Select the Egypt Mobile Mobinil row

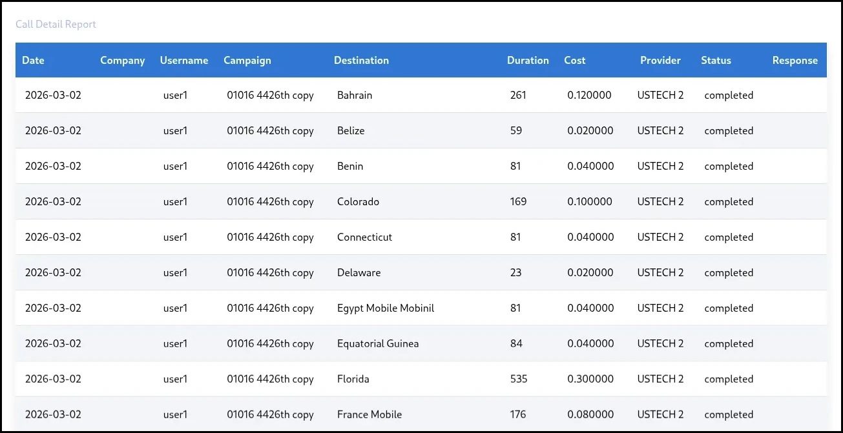point(386,308)
